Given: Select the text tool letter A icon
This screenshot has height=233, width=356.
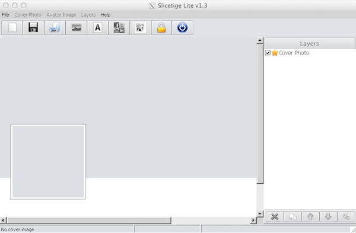Looking at the screenshot, I should click(x=98, y=28).
